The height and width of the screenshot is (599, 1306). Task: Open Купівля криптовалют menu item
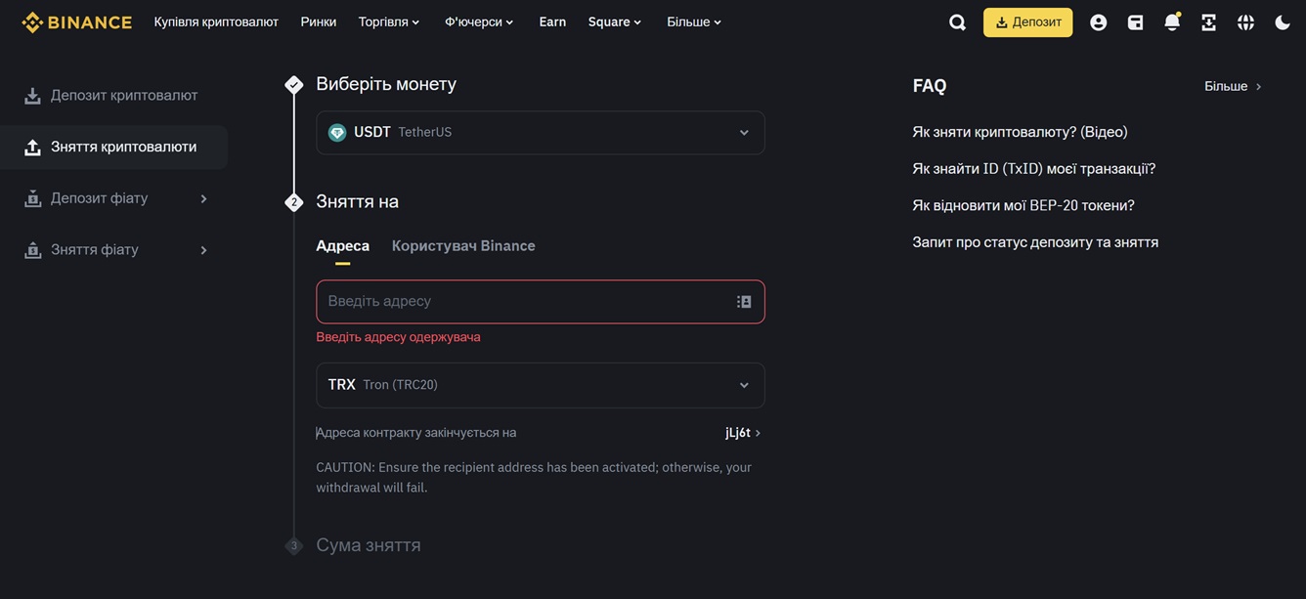coord(216,21)
